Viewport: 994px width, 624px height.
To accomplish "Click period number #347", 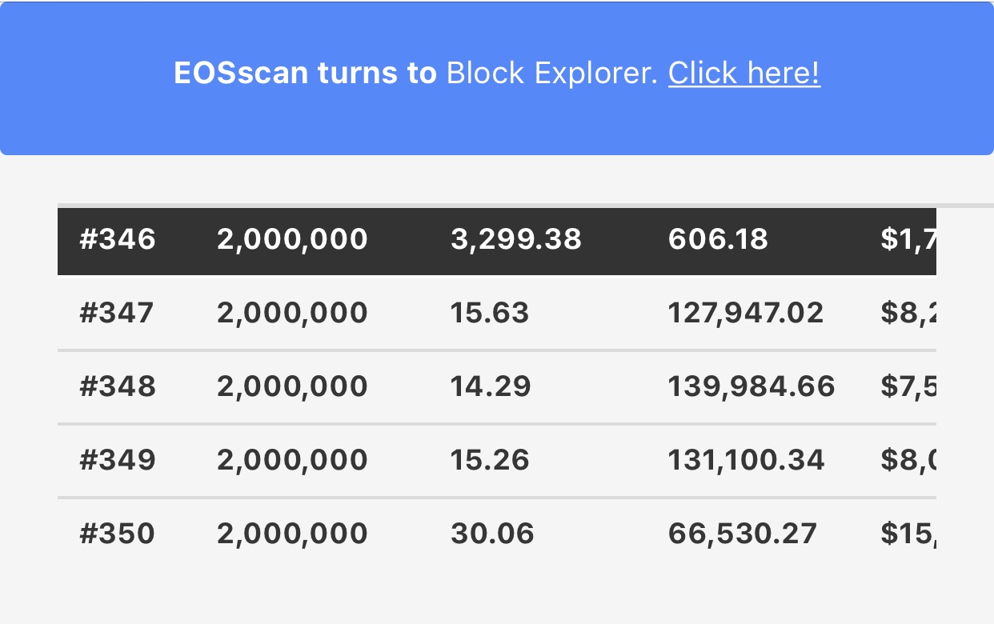I will coord(117,313).
